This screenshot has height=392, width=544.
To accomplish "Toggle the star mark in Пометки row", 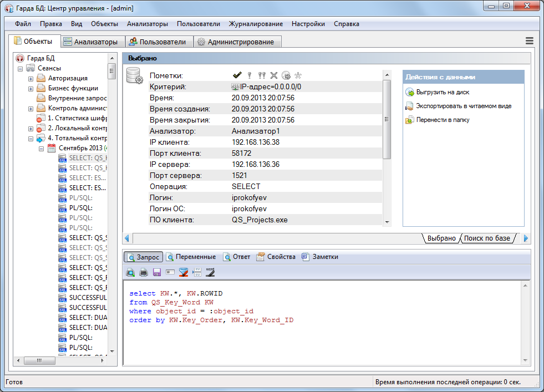I will (x=298, y=75).
